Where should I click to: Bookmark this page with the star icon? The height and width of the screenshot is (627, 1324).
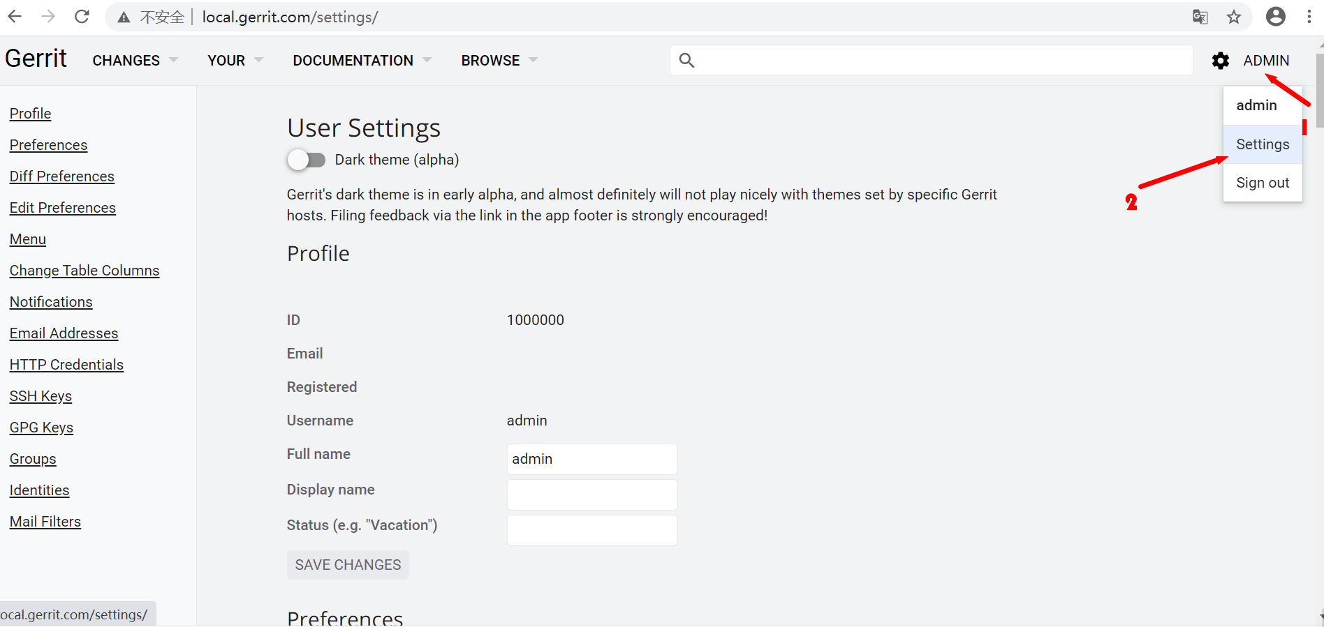click(1234, 17)
